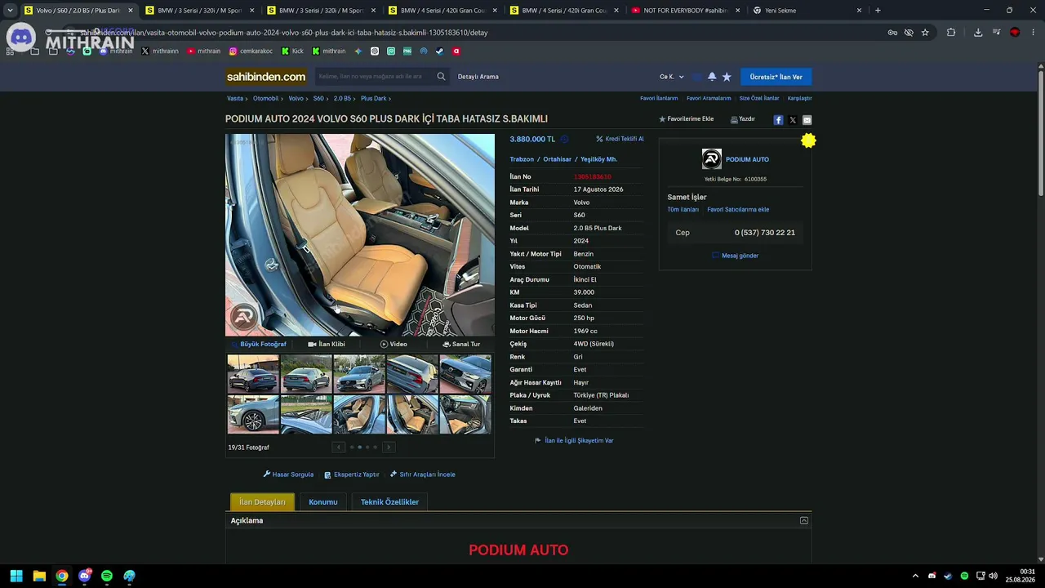Click the browser address bar URL

click(284, 33)
